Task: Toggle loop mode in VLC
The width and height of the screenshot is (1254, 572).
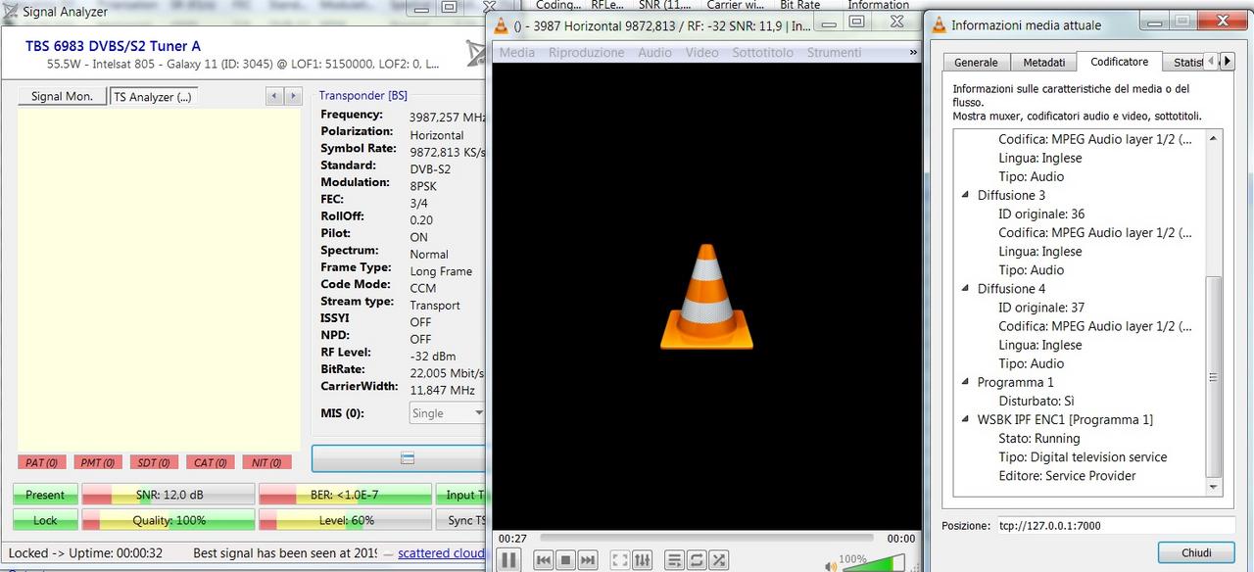Action: coord(697,560)
